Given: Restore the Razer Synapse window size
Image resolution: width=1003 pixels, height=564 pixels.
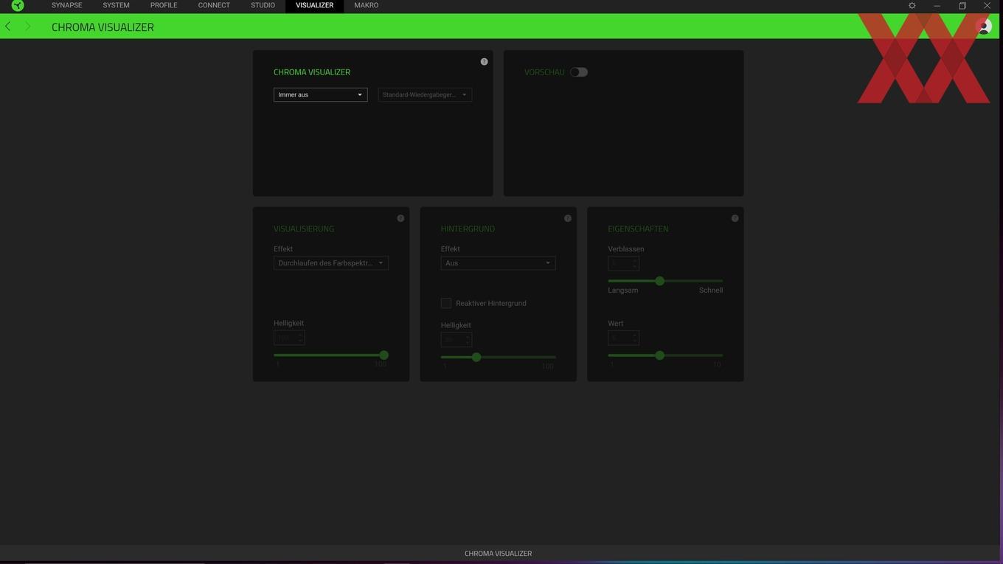Looking at the screenshot, I should (x=962, y=5).
